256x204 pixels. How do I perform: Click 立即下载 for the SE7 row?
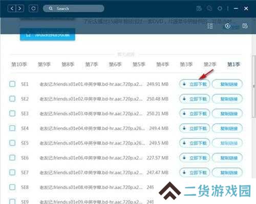click(x=195, y=173)
